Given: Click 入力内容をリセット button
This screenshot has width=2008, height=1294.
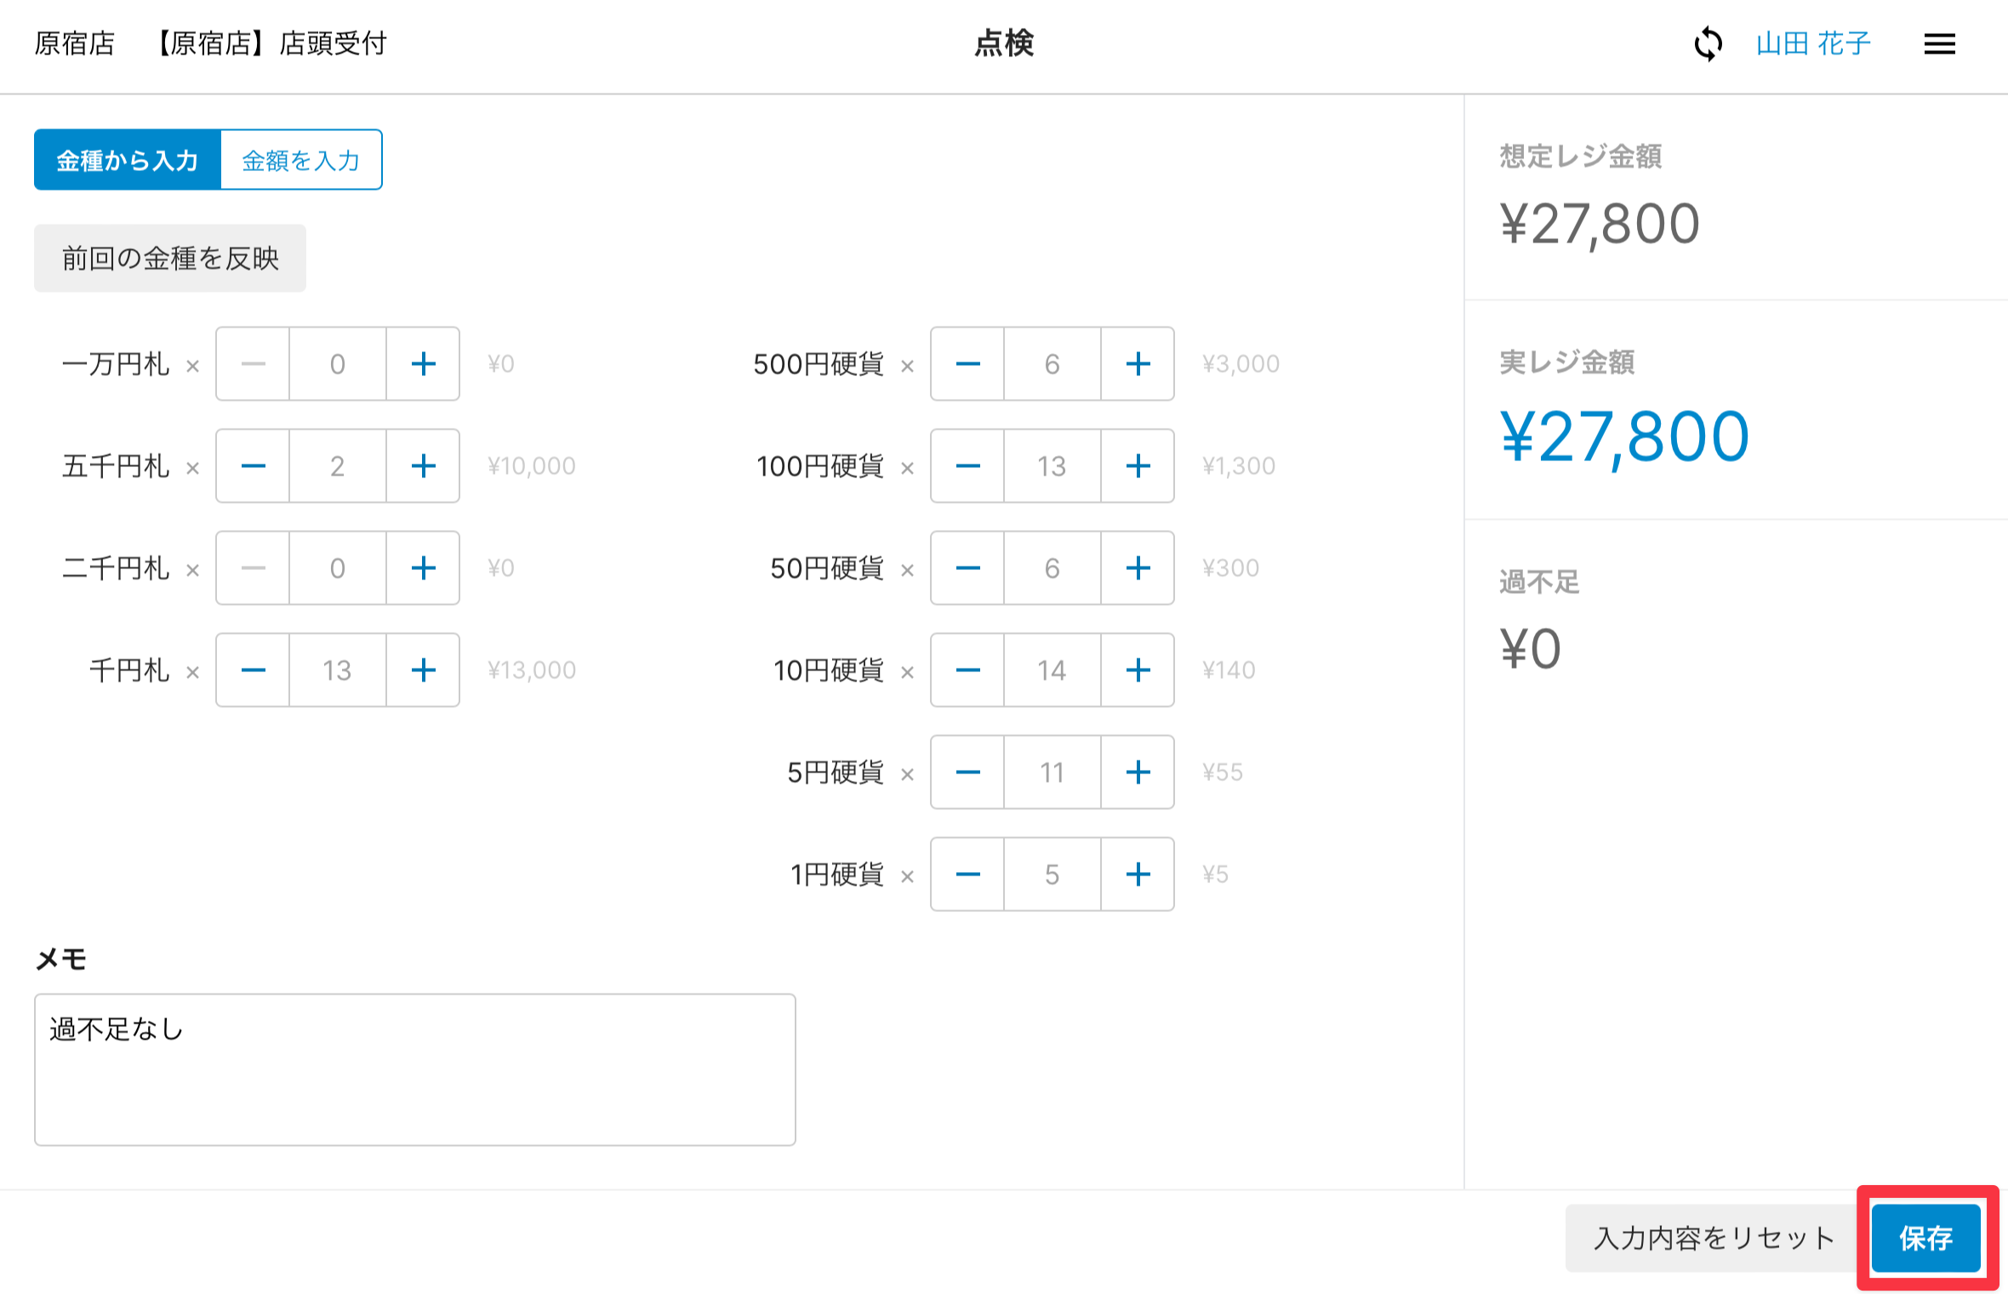Looking at the screenshot, I should pos(1713,1238).
